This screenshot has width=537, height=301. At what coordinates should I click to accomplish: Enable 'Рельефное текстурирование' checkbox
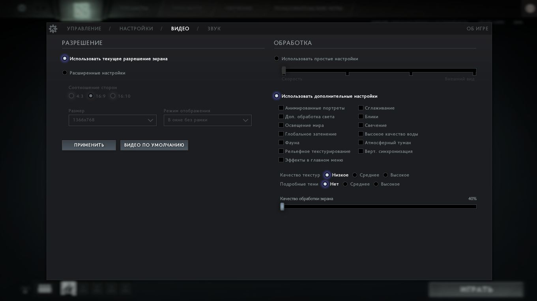click(x=281, y=151)
